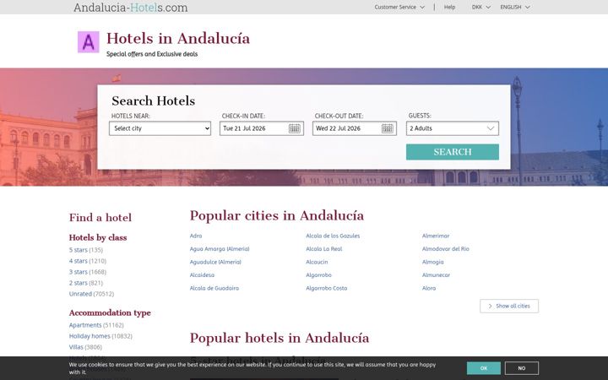
Task: Open the Almerimar city link
Action: 436,236
